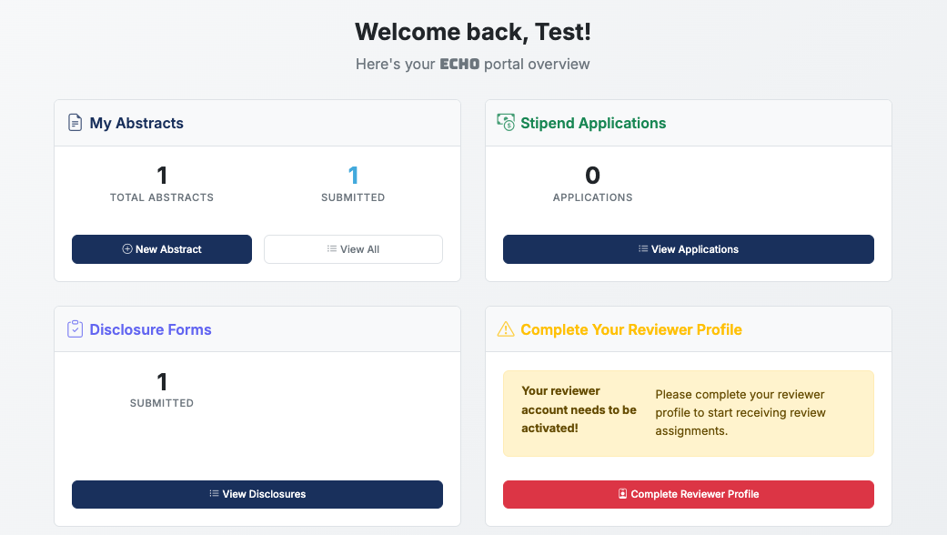The width and height of the screenshot is (947, 535).
Task: Open View All abstracts
Action: tap(353, 249)
